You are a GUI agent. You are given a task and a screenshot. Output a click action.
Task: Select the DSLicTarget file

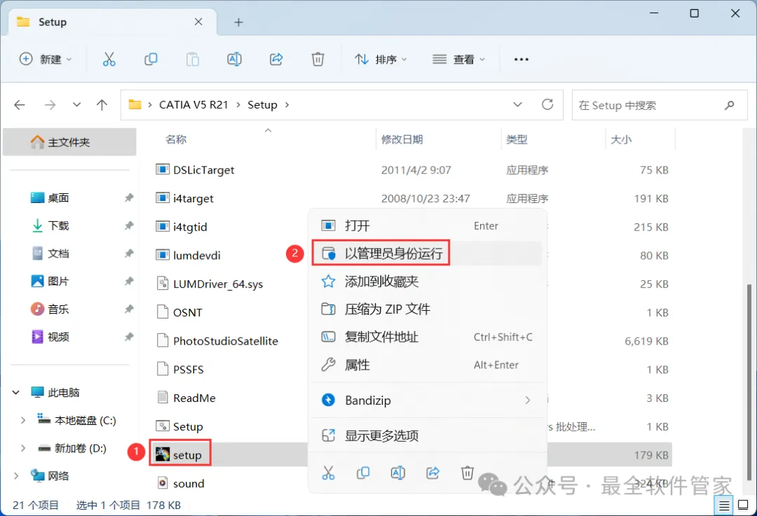204,169
